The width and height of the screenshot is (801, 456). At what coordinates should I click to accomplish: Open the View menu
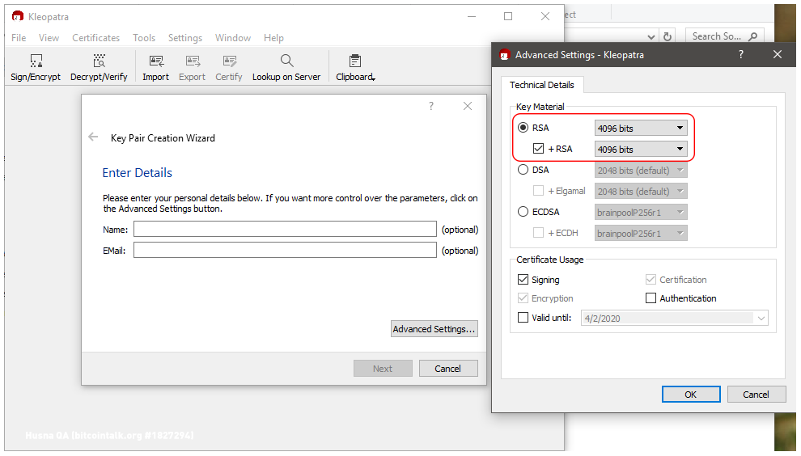(x=49, y=38)
